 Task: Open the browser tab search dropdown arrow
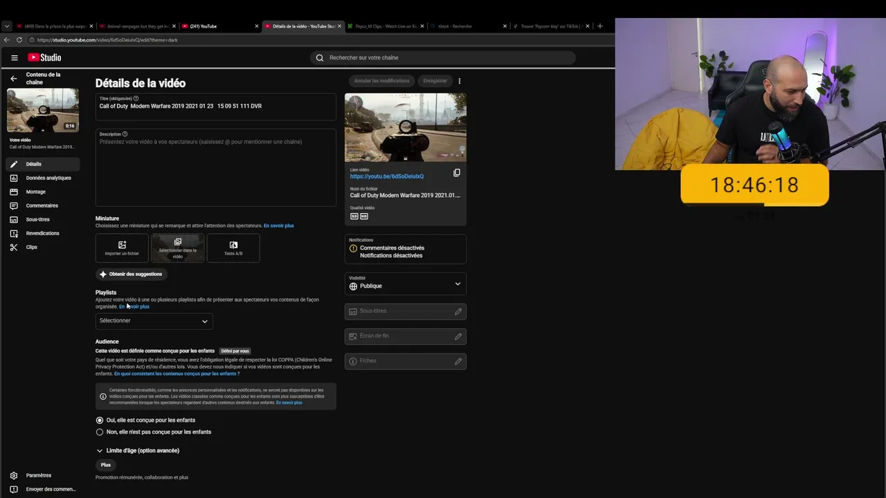(x=7, y=26)
